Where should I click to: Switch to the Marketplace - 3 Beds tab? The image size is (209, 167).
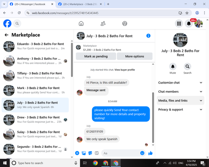80,4
